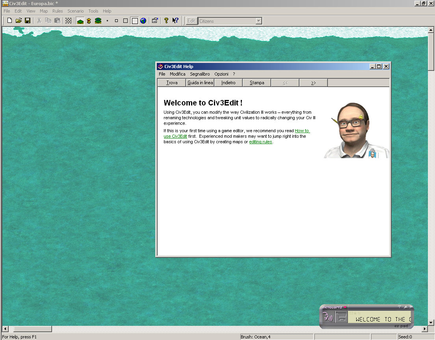435x340 pixels.
Task: Click the "For Help, press F1" status text
Action: point(19,337)
